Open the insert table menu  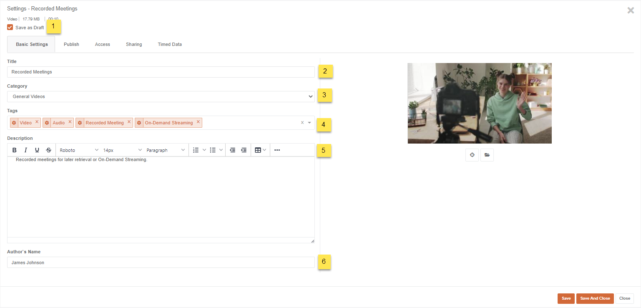pyautogui.click(x=260, y=150)
